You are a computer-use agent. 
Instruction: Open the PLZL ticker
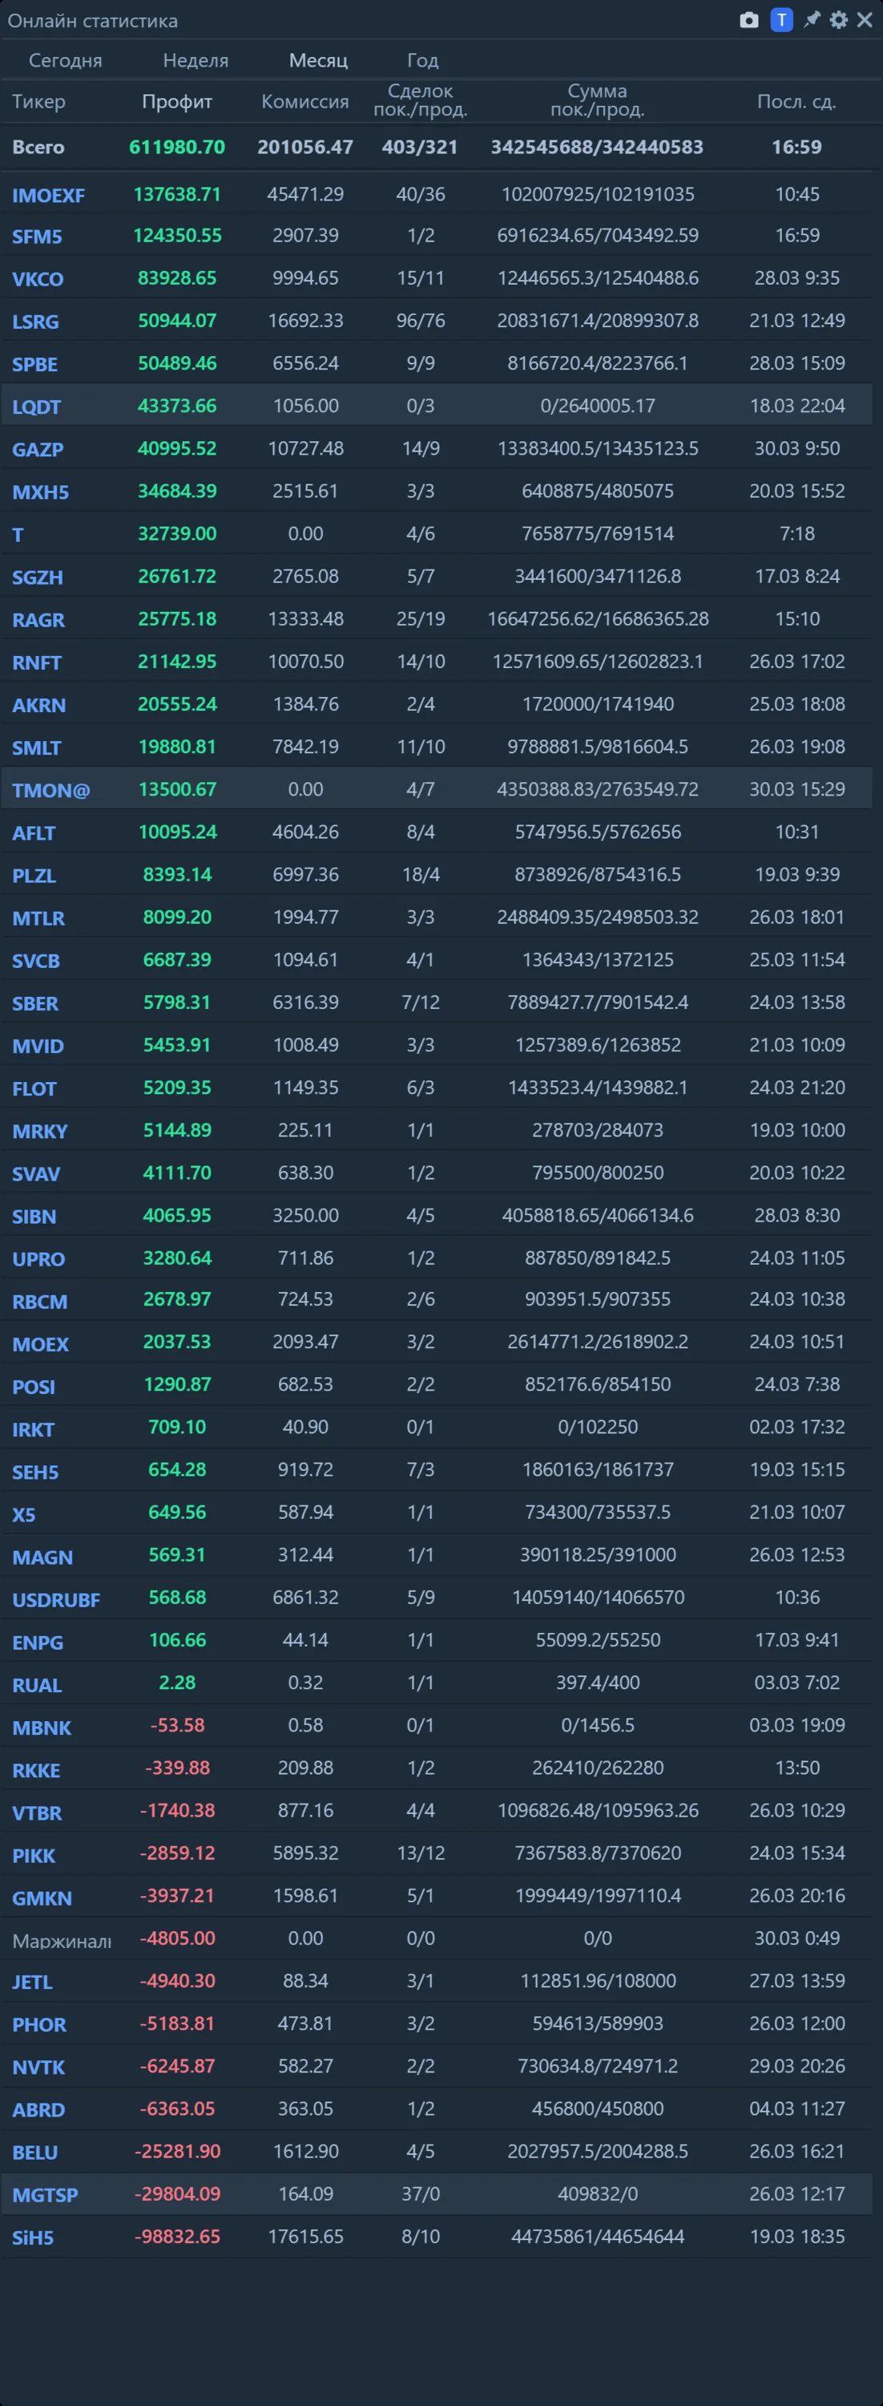[34, 876]
